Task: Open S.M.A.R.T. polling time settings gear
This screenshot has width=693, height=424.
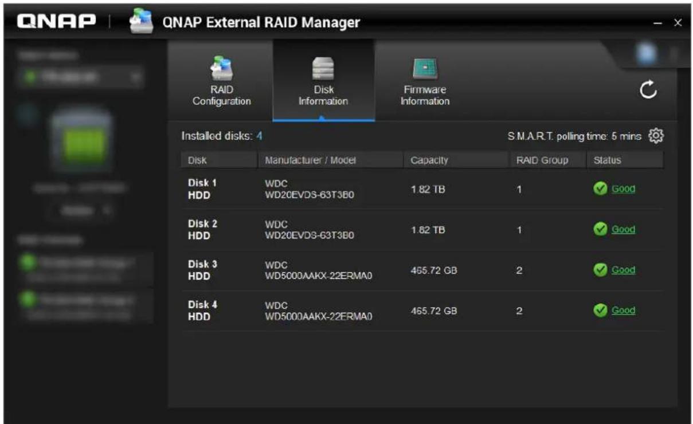Action: (x=656, y=136)
